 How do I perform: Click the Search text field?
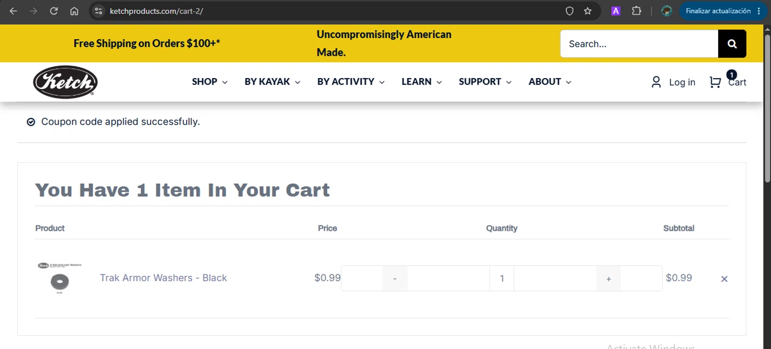click(639, 44)
